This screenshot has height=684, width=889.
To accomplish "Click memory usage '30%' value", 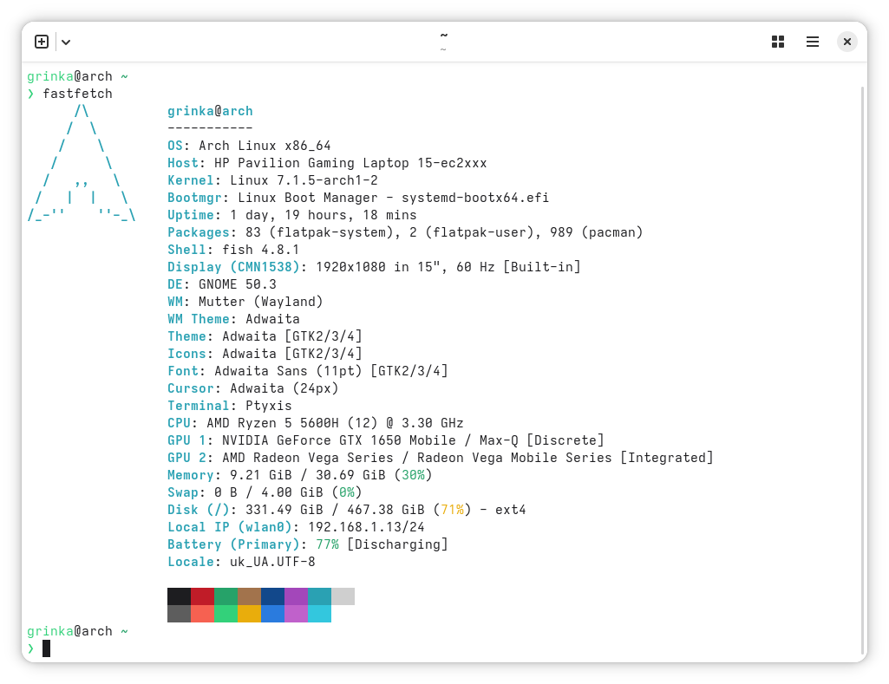I will click(x=414, y=475).
